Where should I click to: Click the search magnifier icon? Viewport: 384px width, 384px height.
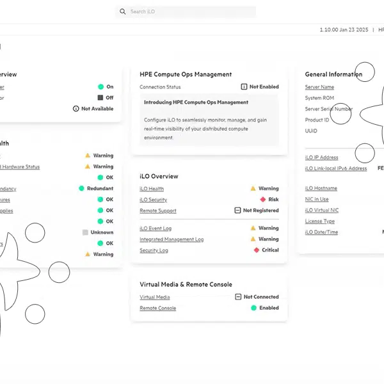point(123,12)
